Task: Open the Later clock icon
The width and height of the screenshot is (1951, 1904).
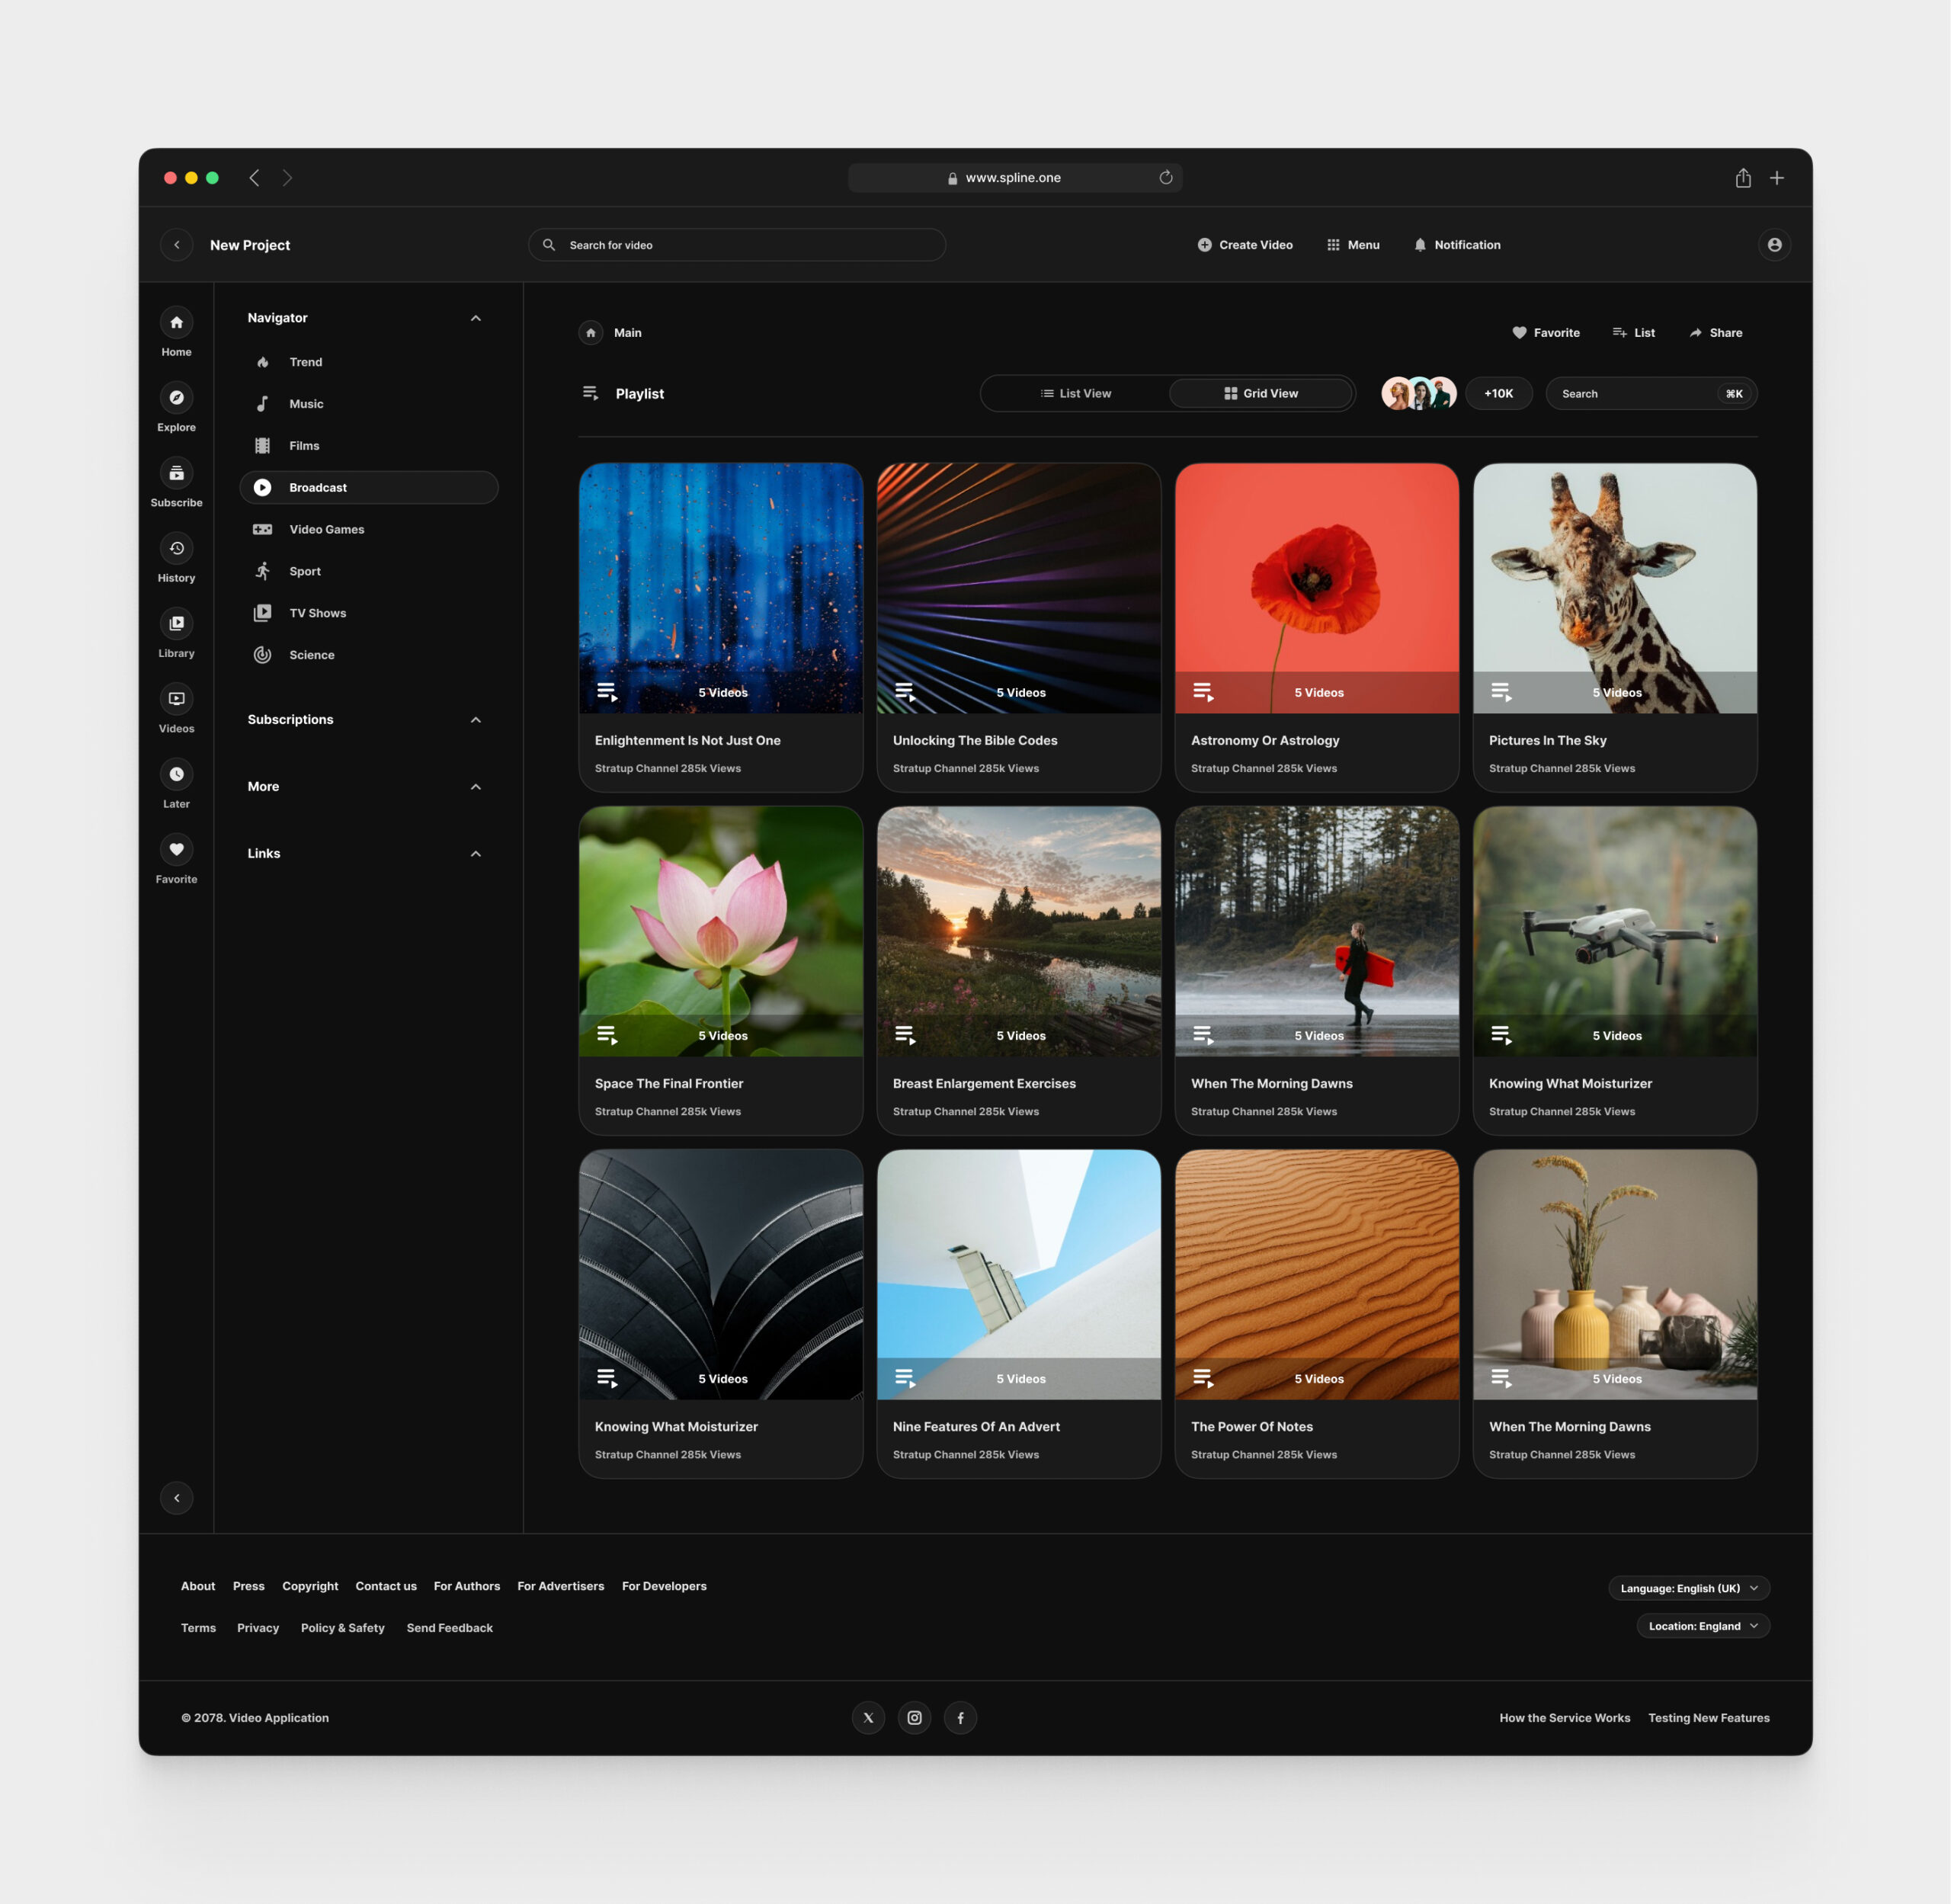Action: pyautogui.click(x=176, y=774)
